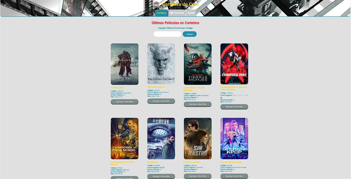The image size is (351, 179).
Task: Select the Sin Rastro movie poster
Action: pos(198,139)
